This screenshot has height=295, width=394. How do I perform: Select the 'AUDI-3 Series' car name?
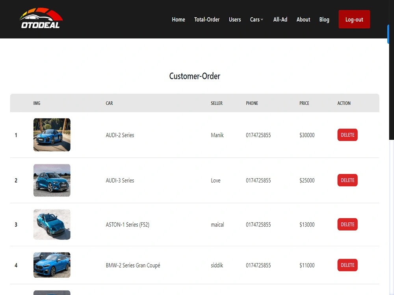[120, 181]
